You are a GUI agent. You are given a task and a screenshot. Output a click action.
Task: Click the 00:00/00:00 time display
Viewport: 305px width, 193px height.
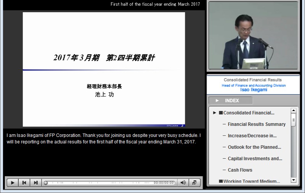[164, 183]
